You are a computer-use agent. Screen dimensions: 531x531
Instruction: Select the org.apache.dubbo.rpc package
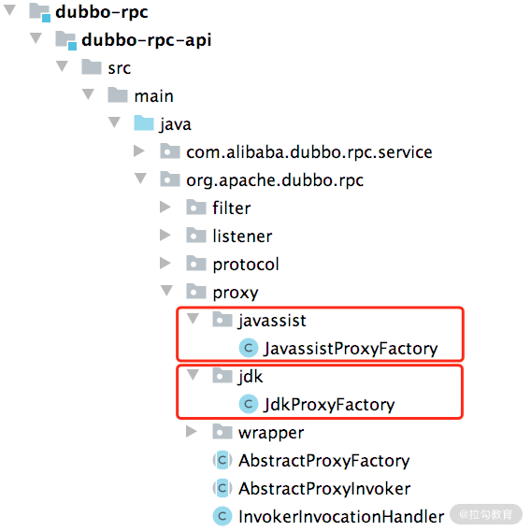tap(275, 179)
